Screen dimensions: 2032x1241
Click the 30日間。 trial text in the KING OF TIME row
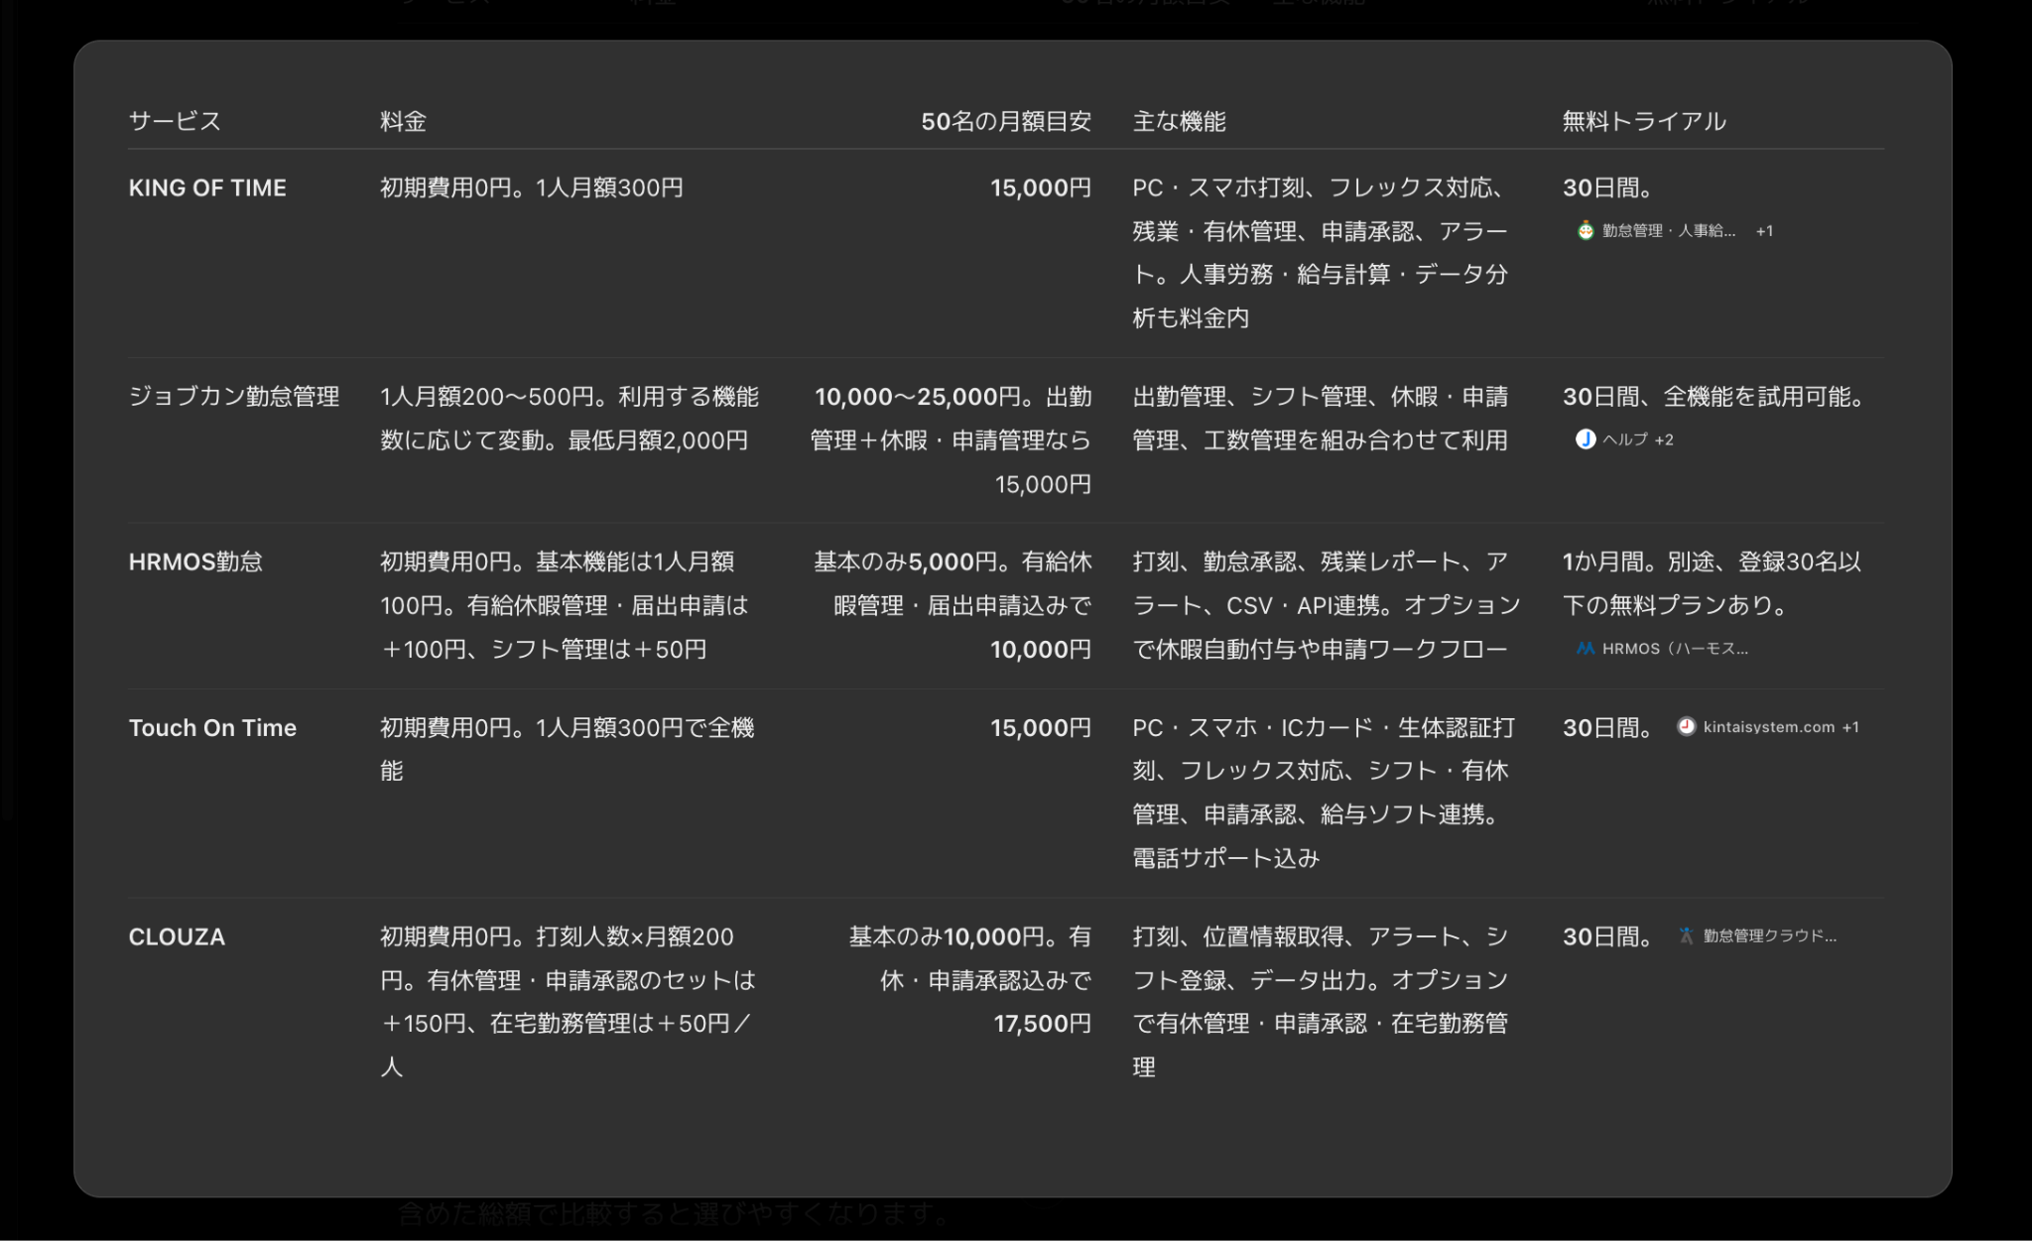1607,187
